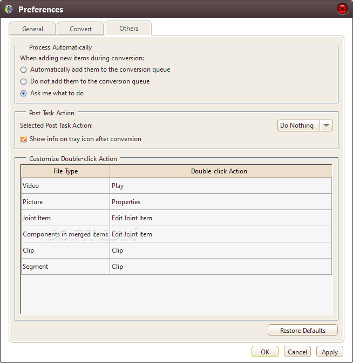Select the Clip file type cell
The height and width of the screenshot is (363, 353).
pyautogui.click(x=65, y=250)
